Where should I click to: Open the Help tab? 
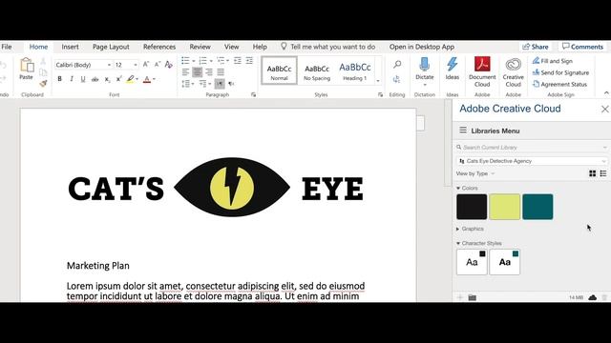click(260, 47)
